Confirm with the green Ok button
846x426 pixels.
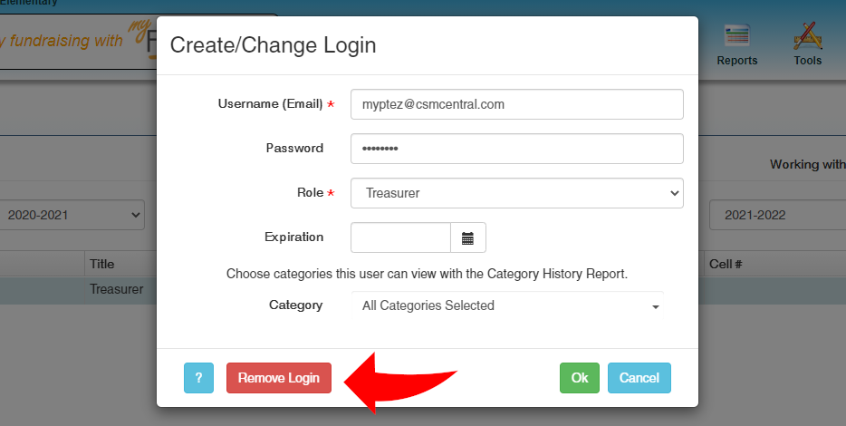pos(580,378)
